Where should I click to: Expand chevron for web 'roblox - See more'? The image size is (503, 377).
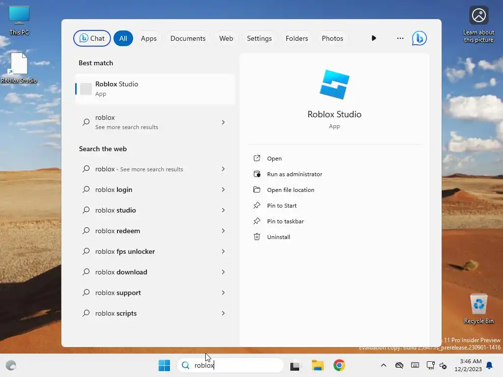[x=224, y=169]
